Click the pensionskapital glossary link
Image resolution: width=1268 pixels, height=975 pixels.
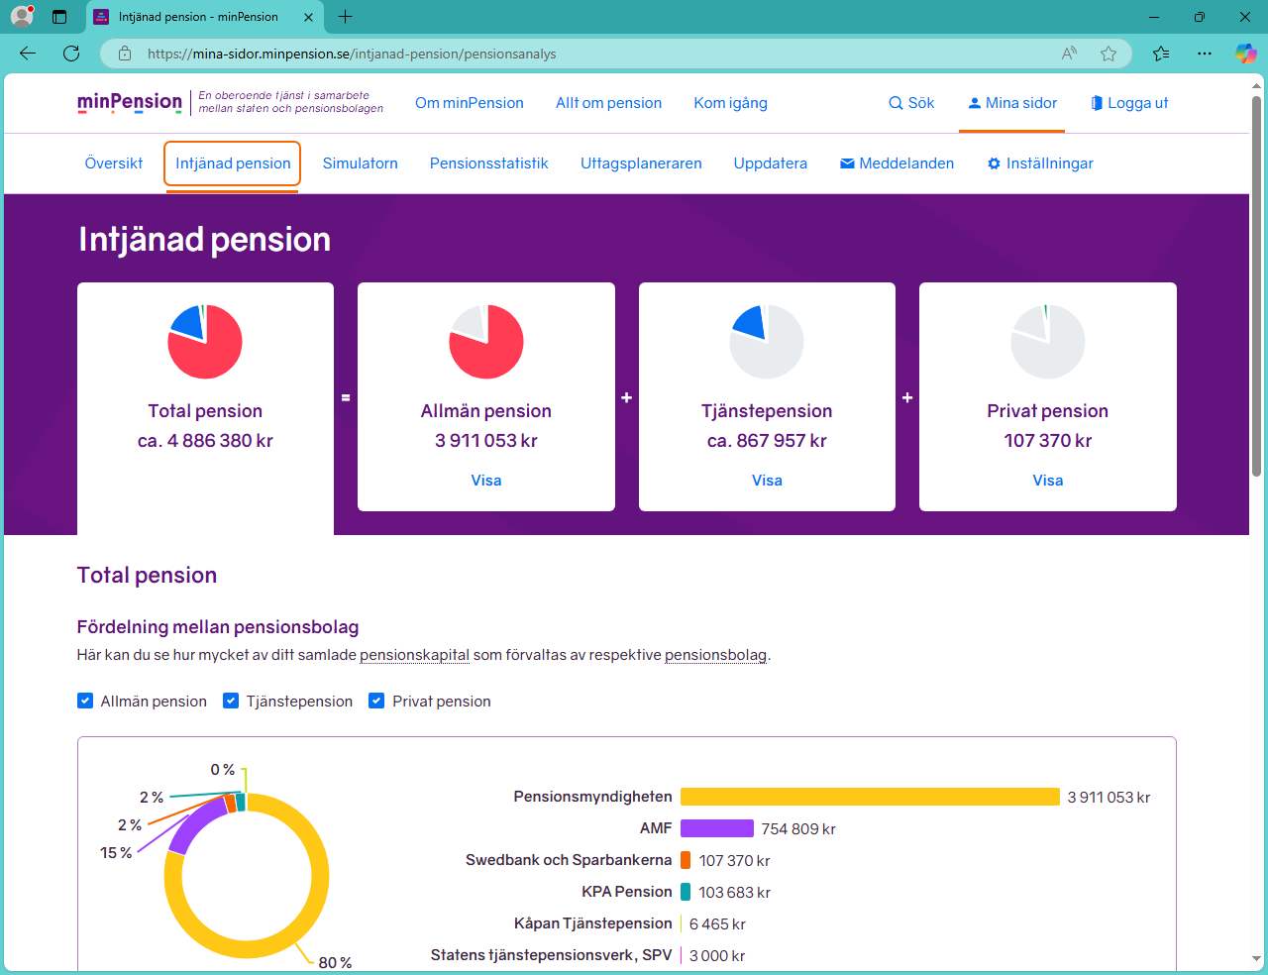(414, 655)
